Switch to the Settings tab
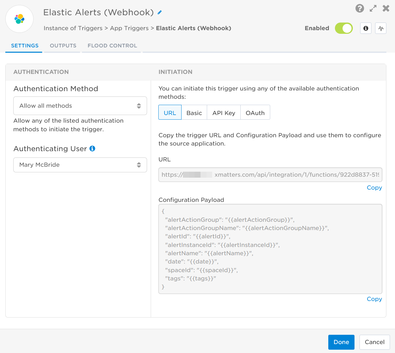 click(x=25, y=45)
